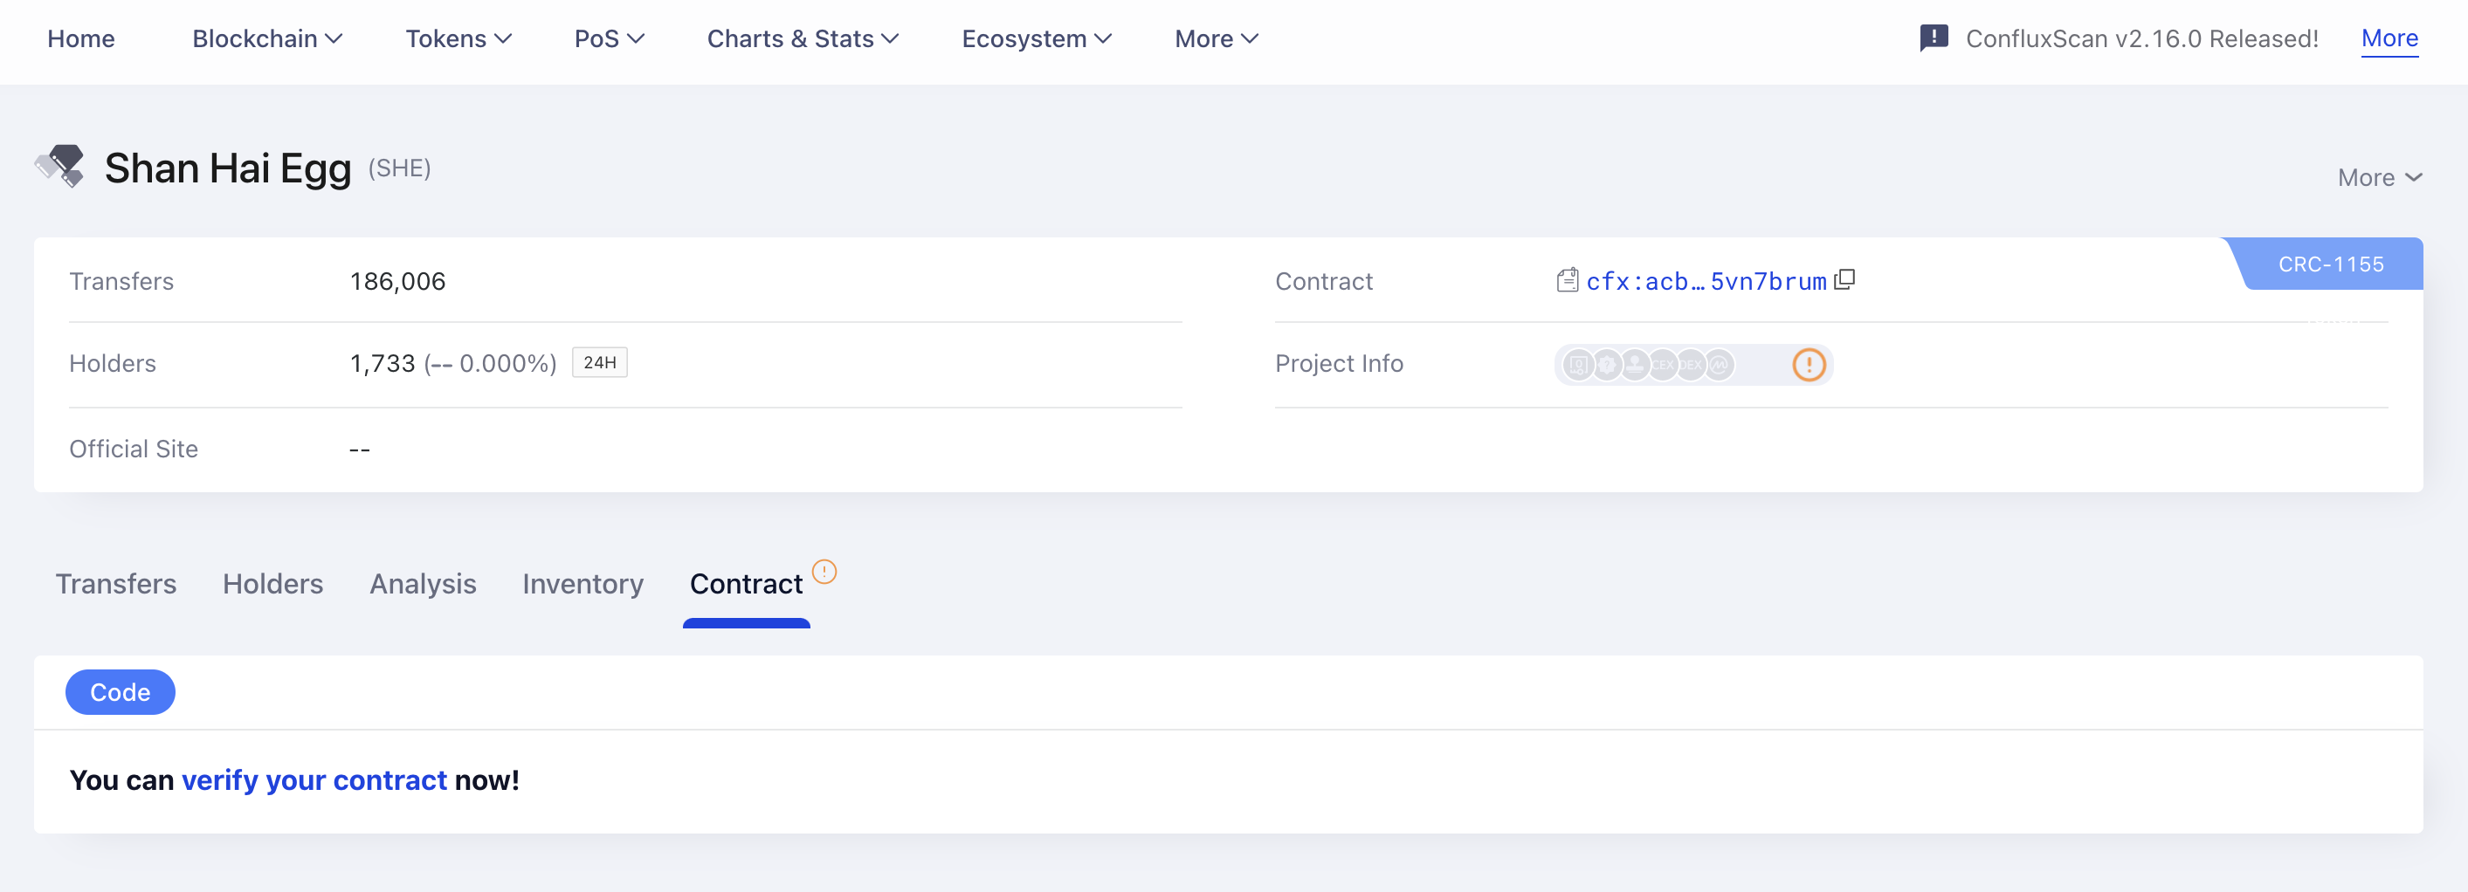Open the Inventory tab
Viewport: 2468px width, 892px height.
[x=583, y=584]
